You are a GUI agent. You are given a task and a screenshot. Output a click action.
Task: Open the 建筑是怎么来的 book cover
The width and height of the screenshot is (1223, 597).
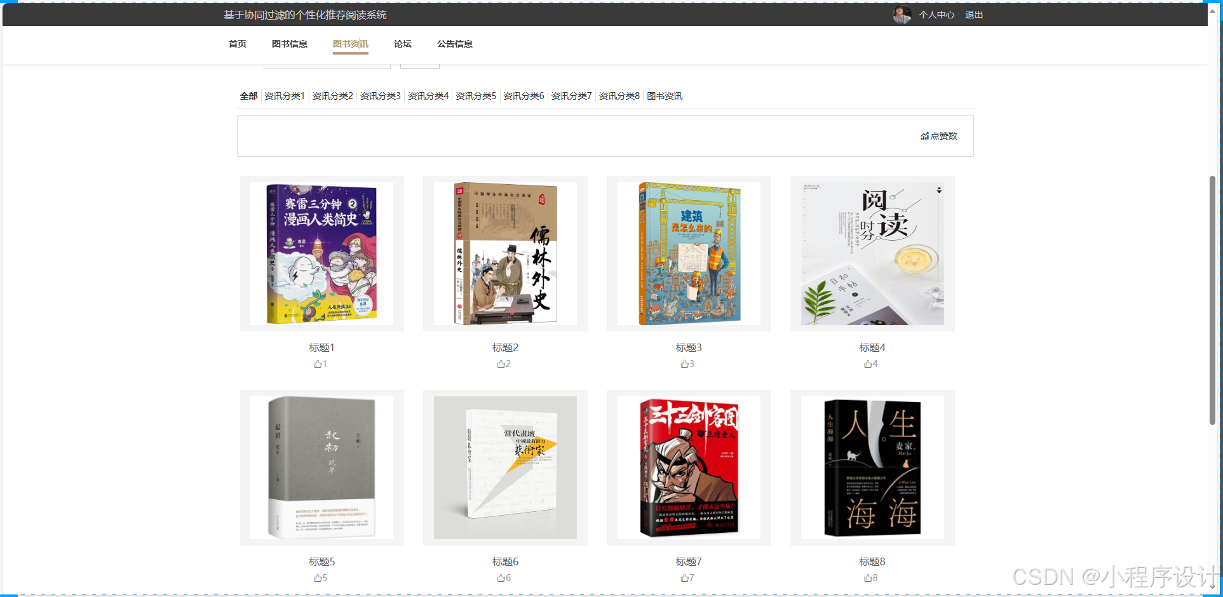[x=689, y=253]
